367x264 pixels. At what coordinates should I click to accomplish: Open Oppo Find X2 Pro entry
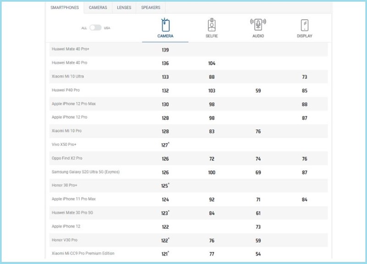point(67,158)
